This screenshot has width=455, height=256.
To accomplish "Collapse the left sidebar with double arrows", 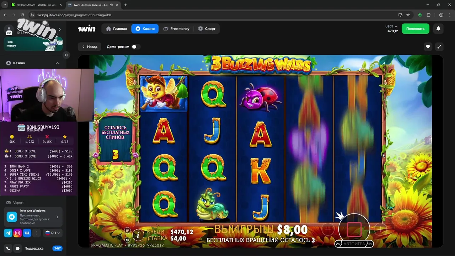I will coord(66,55).
